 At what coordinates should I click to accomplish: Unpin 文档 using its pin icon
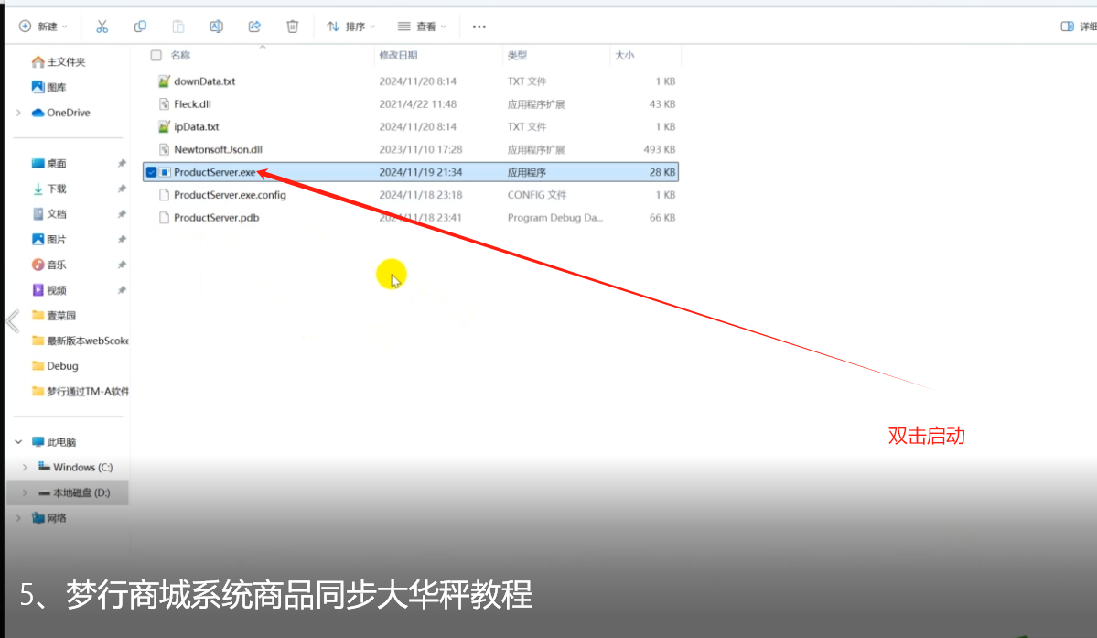click(x=122, y=214)
